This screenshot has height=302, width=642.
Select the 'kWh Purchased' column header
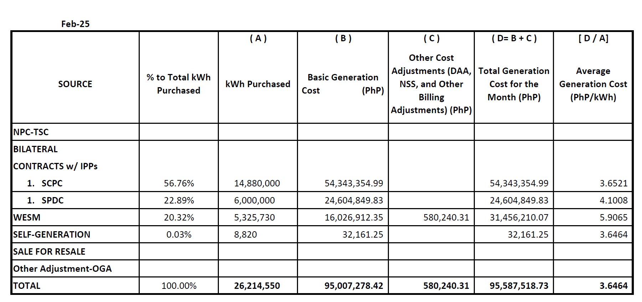tap(258, 84)
